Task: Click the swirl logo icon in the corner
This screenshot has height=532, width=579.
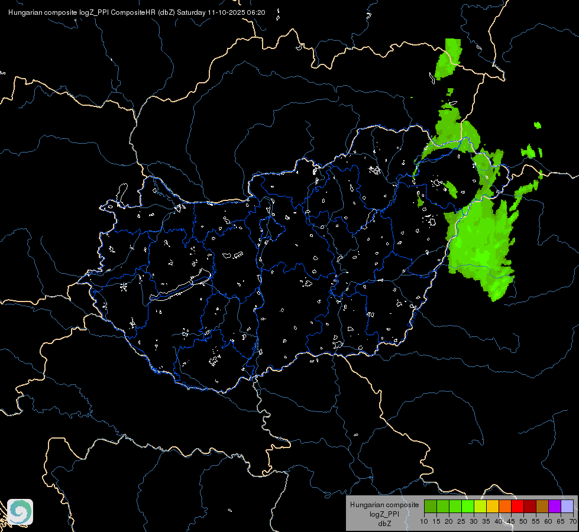Action: 20,512
